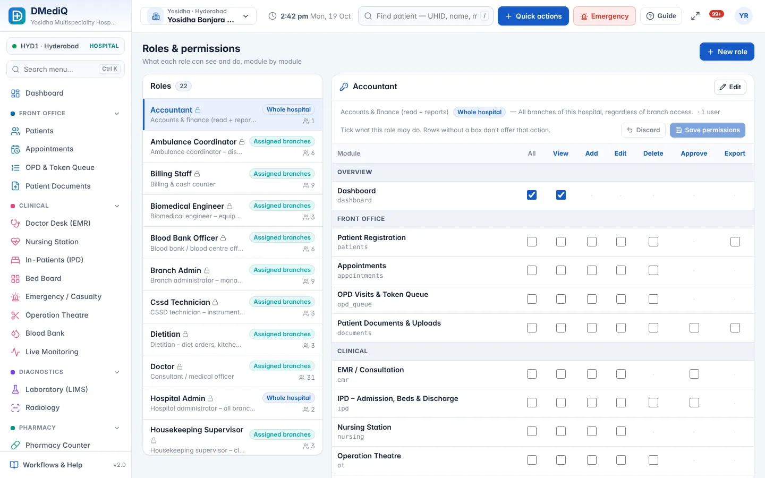Collapse the Pharmacy sidebar section
765x478 pixels.
click(117, 428)
